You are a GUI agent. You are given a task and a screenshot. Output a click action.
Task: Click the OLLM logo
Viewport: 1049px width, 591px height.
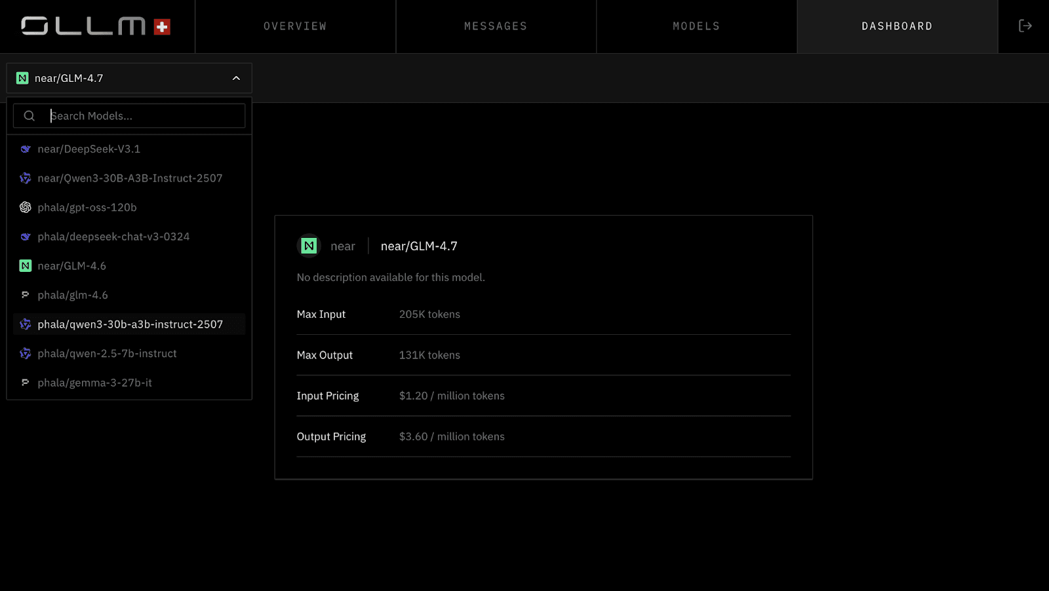83,26
